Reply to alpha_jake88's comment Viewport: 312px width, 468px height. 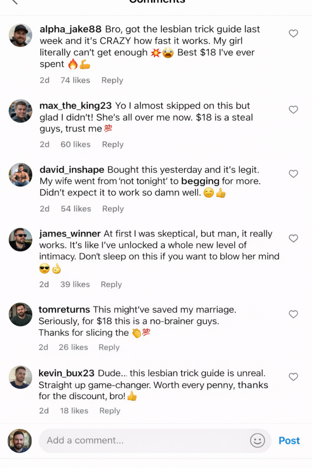click(112, 80)
